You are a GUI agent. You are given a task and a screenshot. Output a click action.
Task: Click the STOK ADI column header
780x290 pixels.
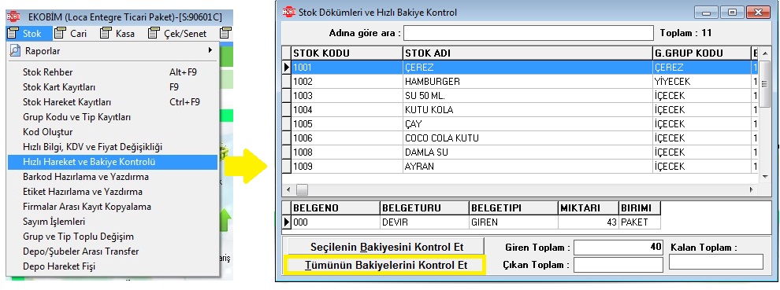[x=527, y=53]
